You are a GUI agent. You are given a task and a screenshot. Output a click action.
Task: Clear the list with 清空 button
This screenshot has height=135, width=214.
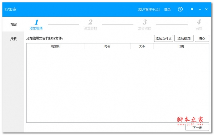coord(202,38)
